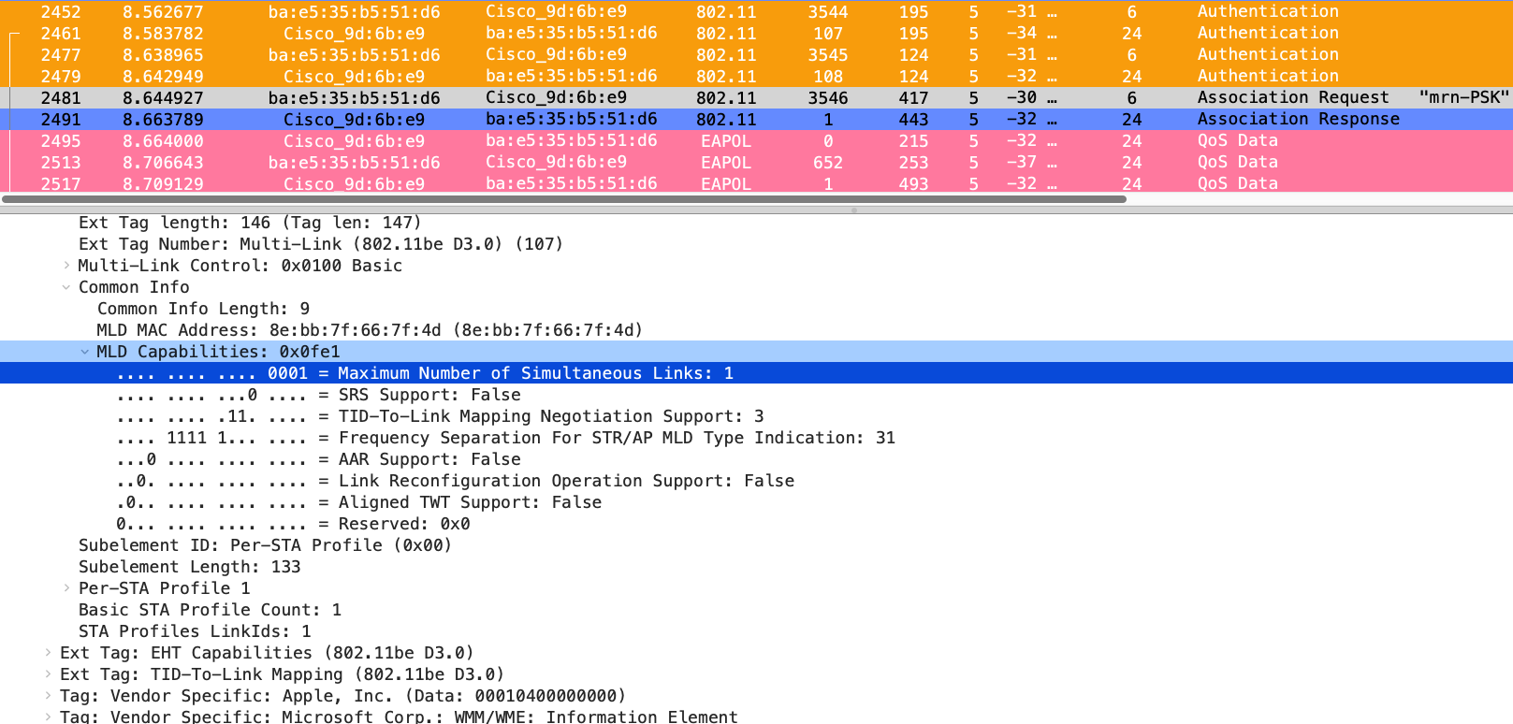Click the Subelement Length: 133 line

[189, 567]
